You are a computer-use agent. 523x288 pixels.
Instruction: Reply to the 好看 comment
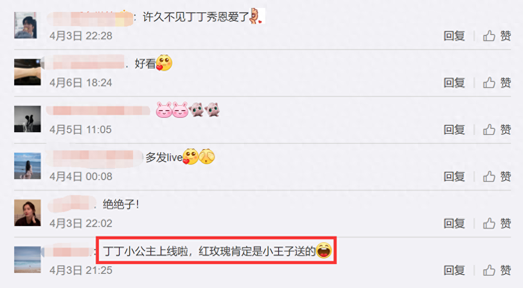[x=454, y=82]
